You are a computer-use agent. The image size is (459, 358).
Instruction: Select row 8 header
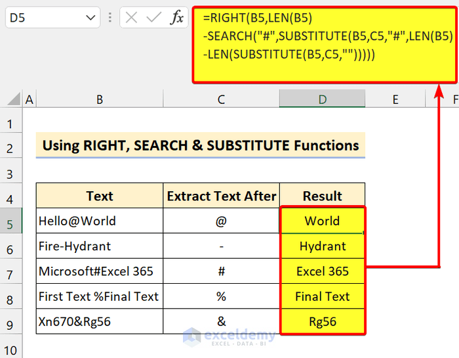pyautogui.click(x=11, y=296)
